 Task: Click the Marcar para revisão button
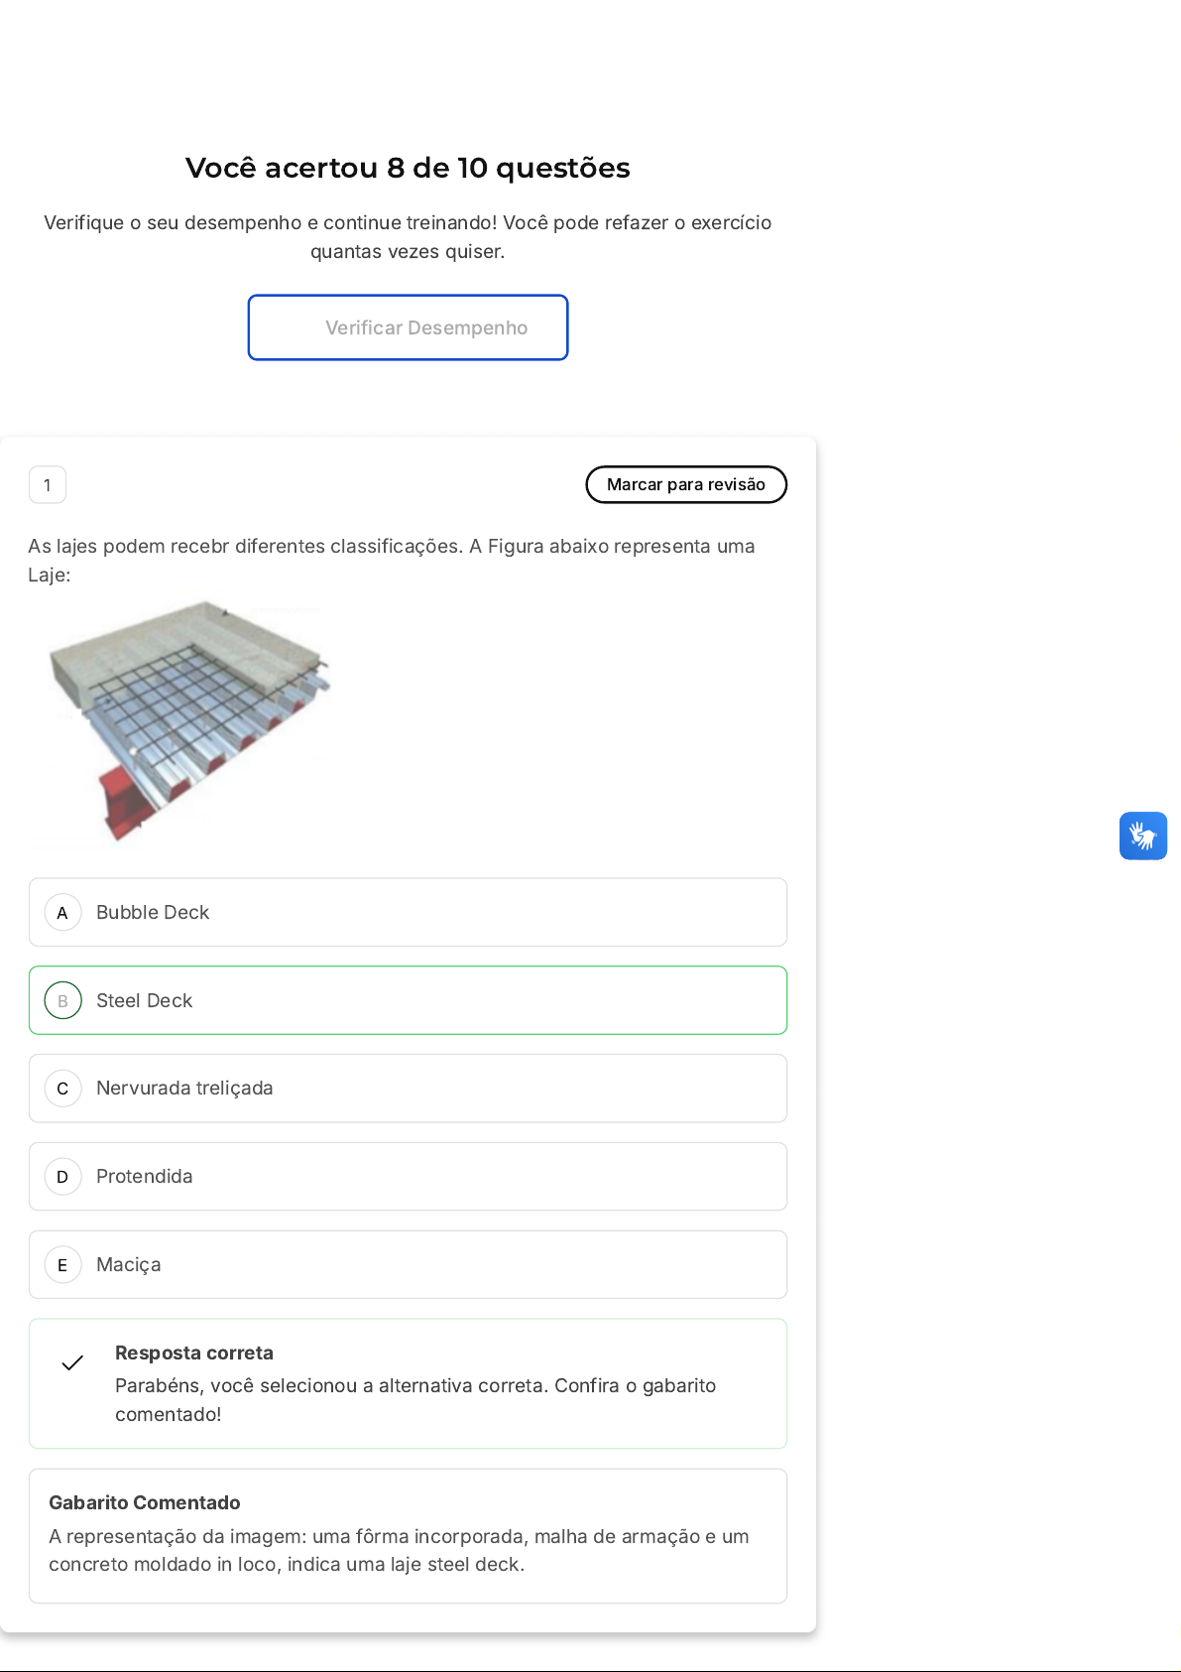[686, 484]
